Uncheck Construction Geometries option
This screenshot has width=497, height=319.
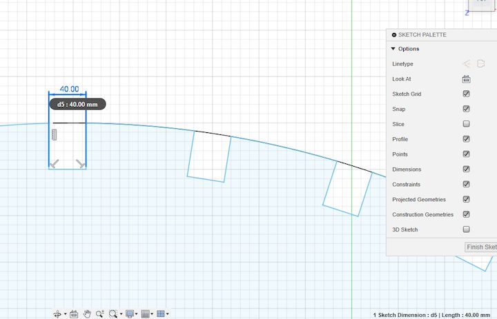pos(466,214)
